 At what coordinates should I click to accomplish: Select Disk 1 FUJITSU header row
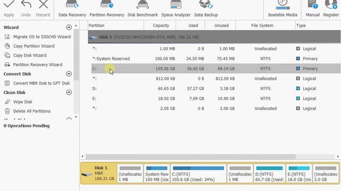[214, 37]
